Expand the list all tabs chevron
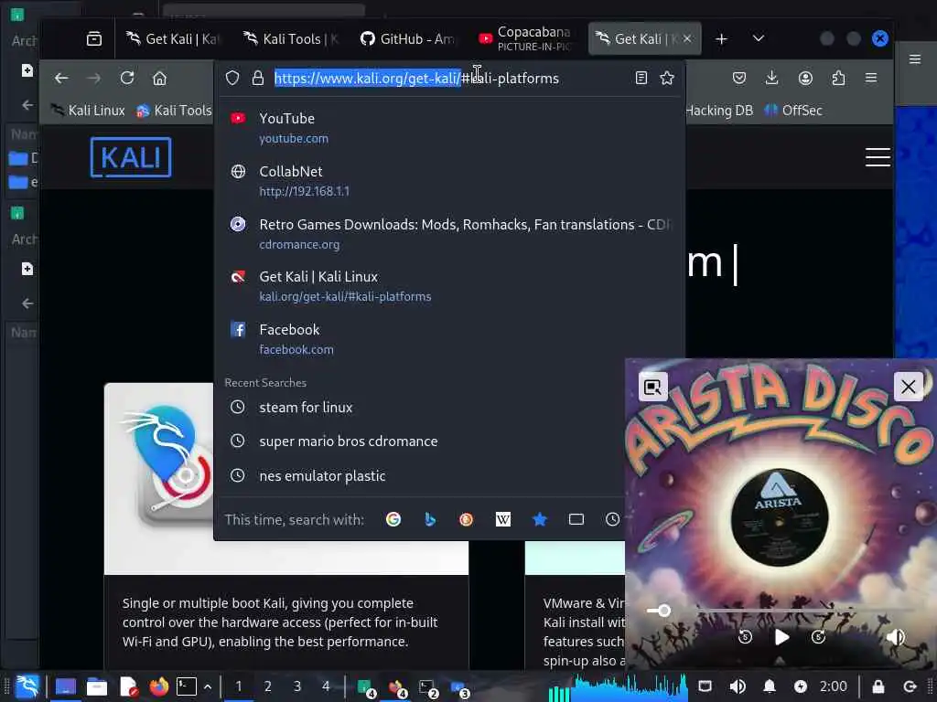The image size is (937, 702). pyautogui.click(x=759, y=38)
